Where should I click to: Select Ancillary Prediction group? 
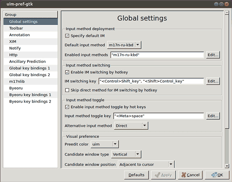coord(31,62)
